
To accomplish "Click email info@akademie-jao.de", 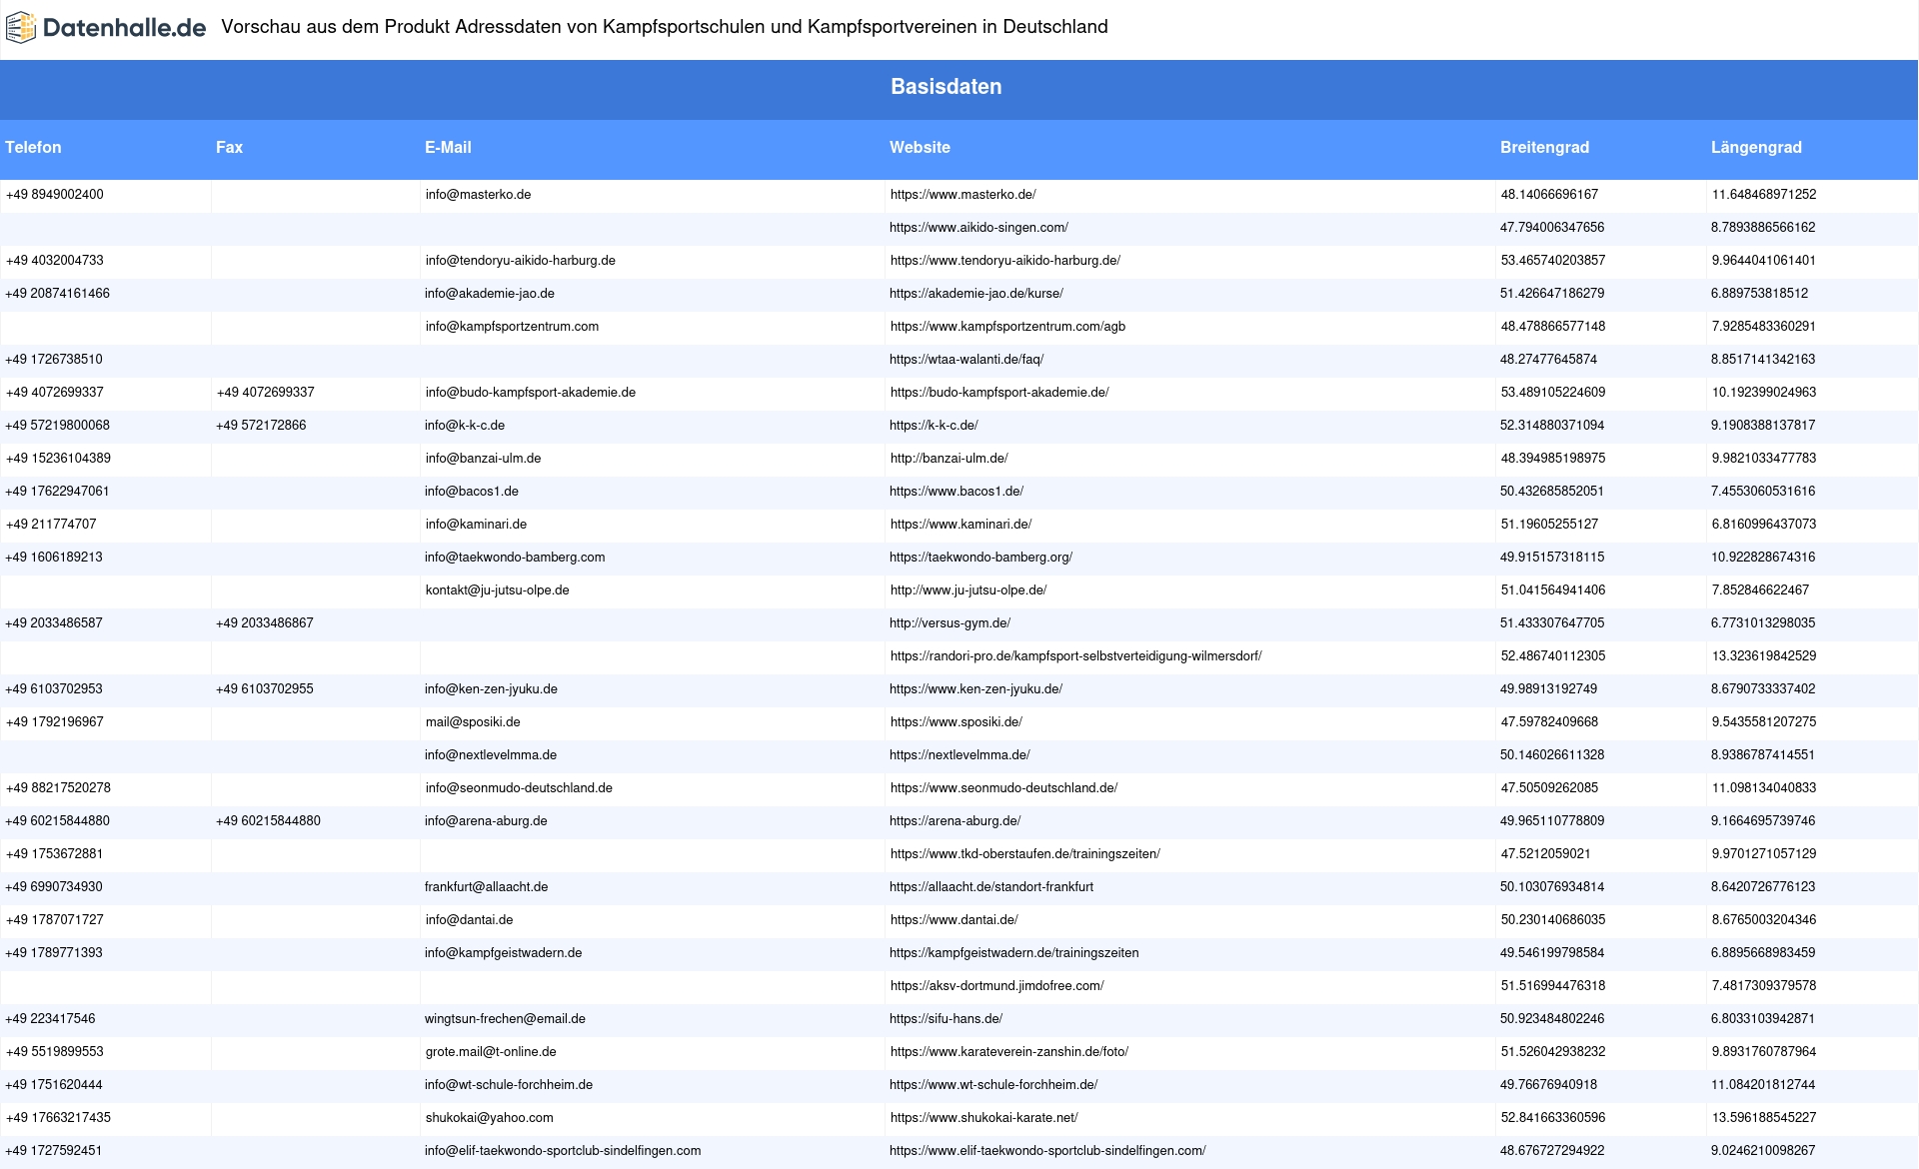I will pos(489,294).
